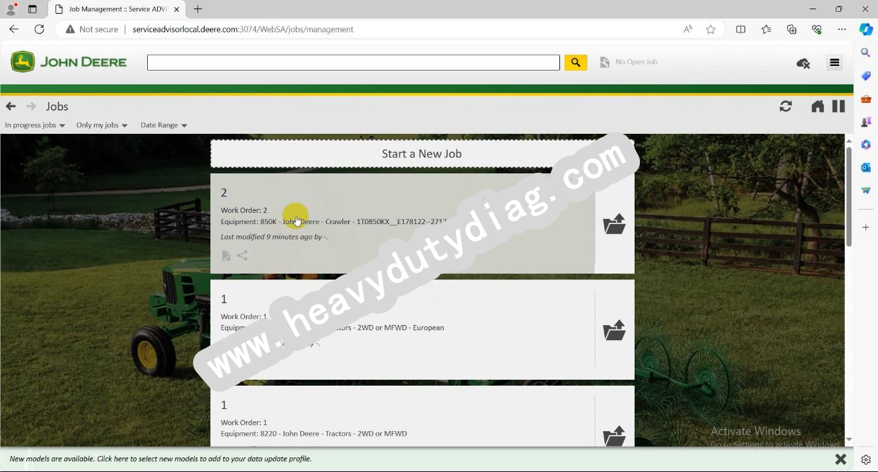This screenshot has height=472, width=878.
Task: Add this page to favorites with the star
Action: point(710,29)
